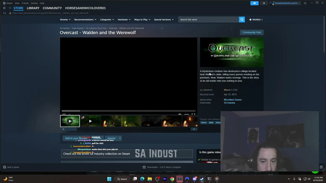
Task: Select the Horror tag
Action: pos(204,123)
